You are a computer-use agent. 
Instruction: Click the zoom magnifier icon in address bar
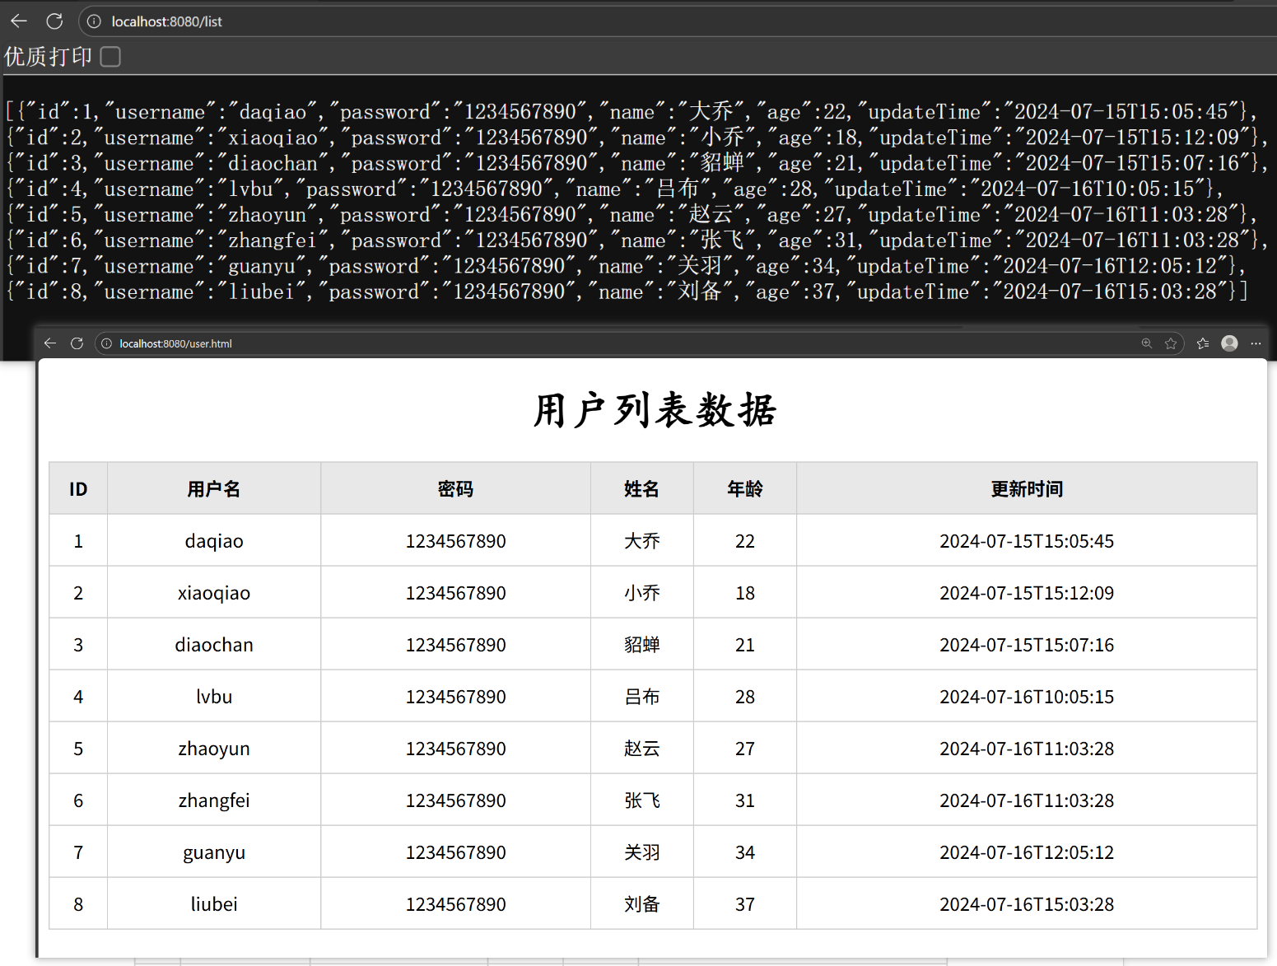pyautogui.click(x=1146, y=343)
